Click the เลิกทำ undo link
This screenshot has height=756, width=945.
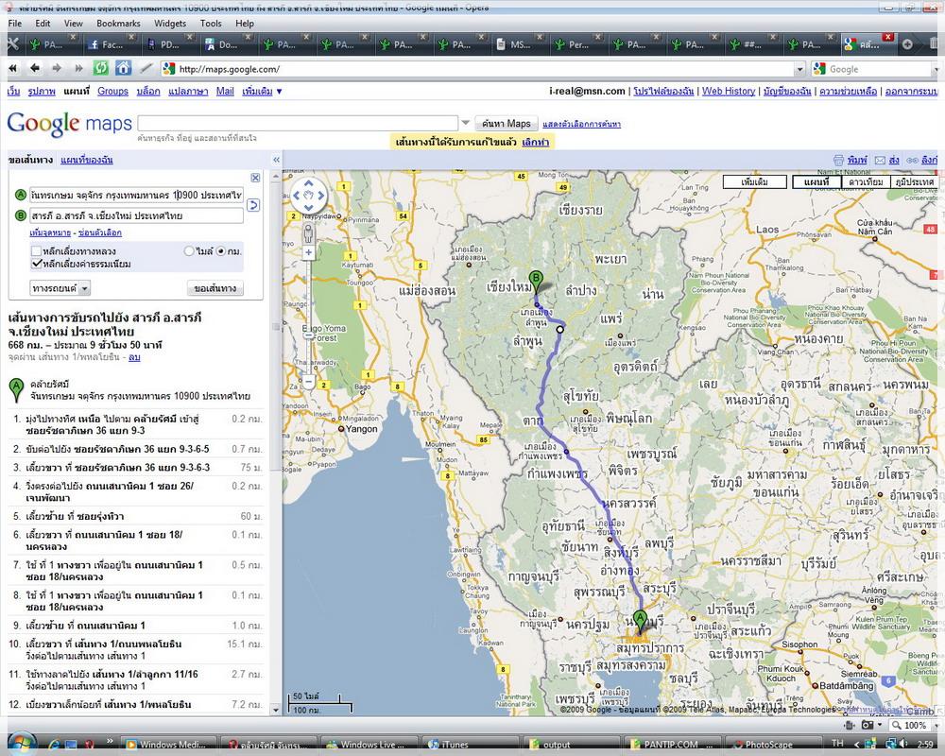(x=535, y=143)
